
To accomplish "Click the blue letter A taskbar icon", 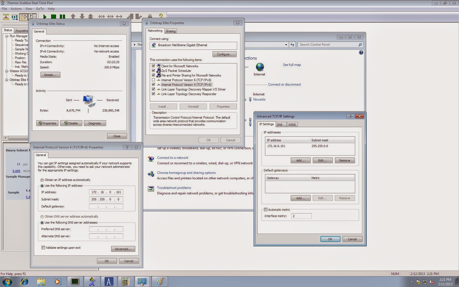I will tap(109, 282).
